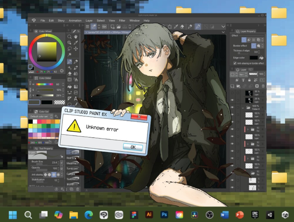Adjust the Brush Size value stepper
Viewport: 294px width, 222px height.
coord(58,163)
